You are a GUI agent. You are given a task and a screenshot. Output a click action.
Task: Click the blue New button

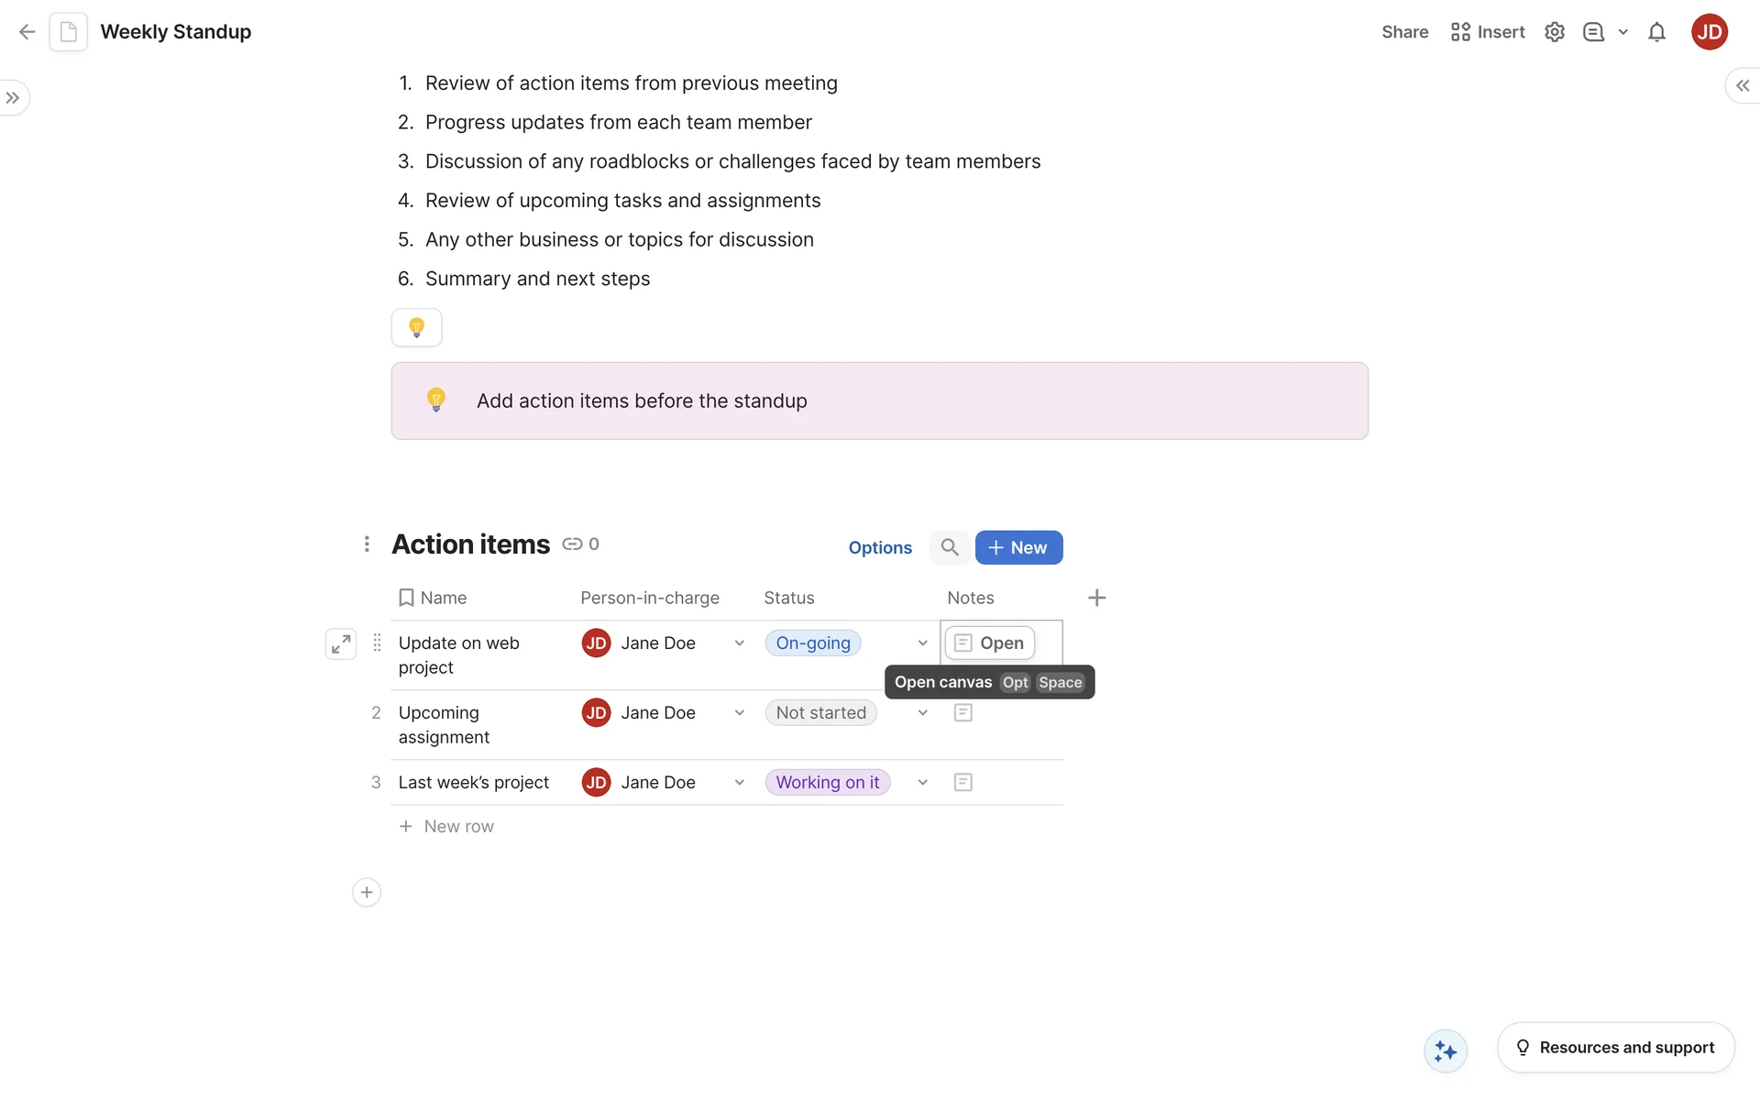click(1018, 547)
